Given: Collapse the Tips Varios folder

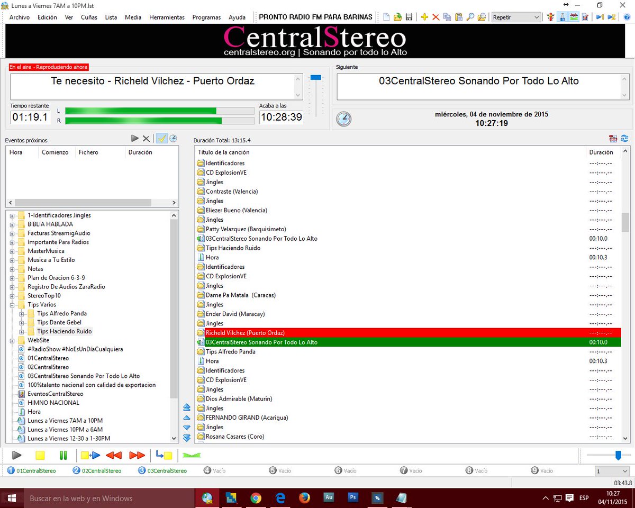Looking at the screenshot, I should (x=12, y=305).
